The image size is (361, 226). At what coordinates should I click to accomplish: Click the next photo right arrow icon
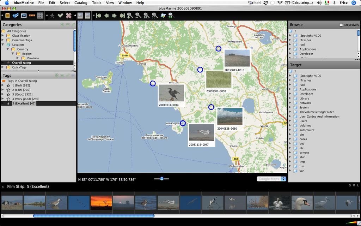pos(114,16)
